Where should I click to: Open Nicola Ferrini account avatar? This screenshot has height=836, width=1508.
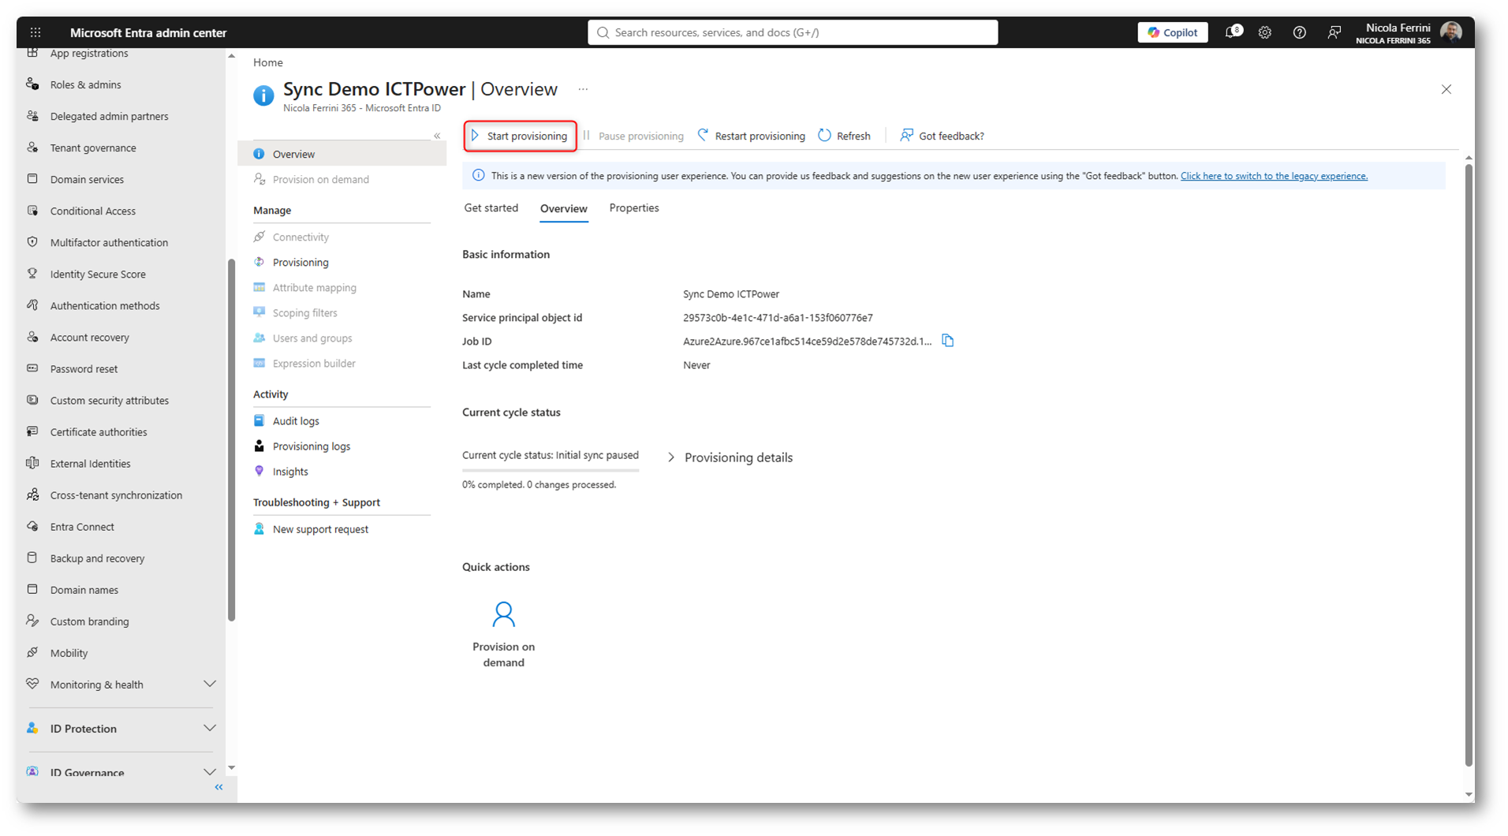[1451, 32]
